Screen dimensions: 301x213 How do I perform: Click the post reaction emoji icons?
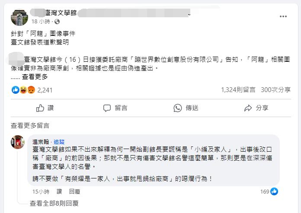pos(23,90)
